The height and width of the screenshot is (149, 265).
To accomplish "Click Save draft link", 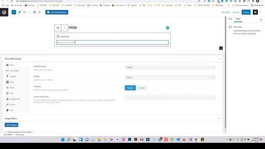I will click(226, 12).
